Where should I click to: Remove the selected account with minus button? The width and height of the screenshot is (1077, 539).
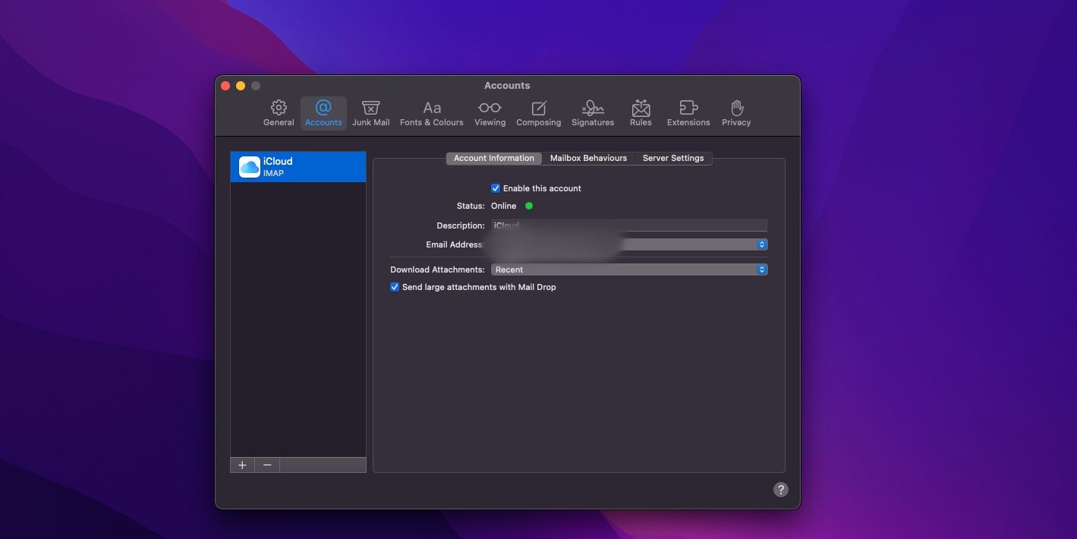[x=266, y=465]
